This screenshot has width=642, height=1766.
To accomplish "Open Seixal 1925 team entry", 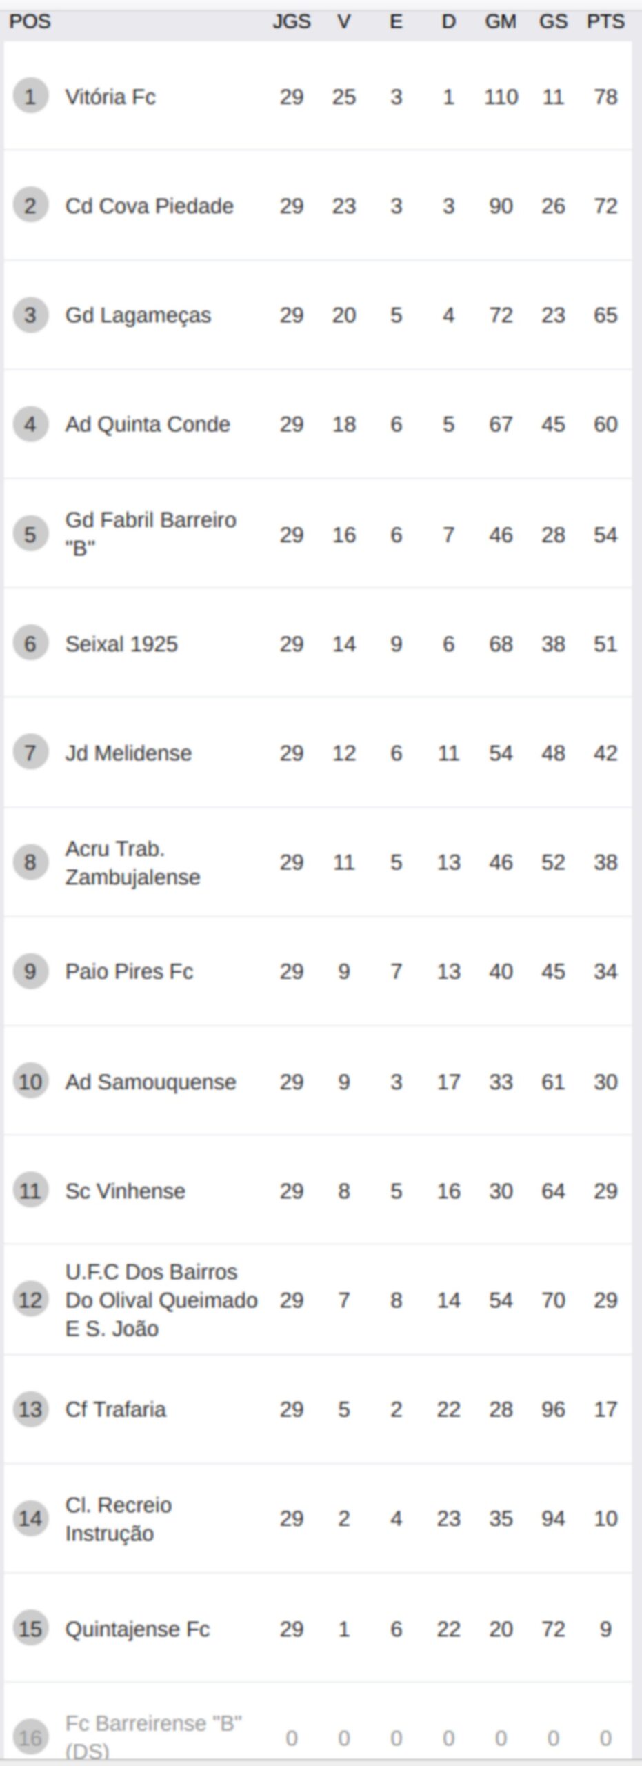I will pyautogui.click(x=121, y=644).
